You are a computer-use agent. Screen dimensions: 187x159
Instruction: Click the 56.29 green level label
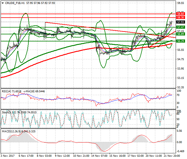coord(180,41)
